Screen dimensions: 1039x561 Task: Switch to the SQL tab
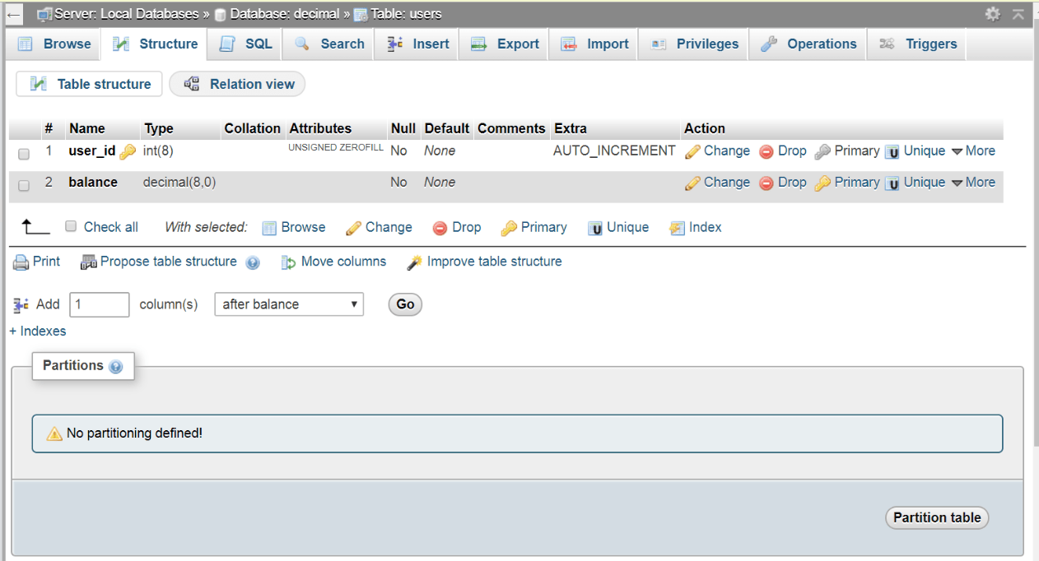pos(244,44)
